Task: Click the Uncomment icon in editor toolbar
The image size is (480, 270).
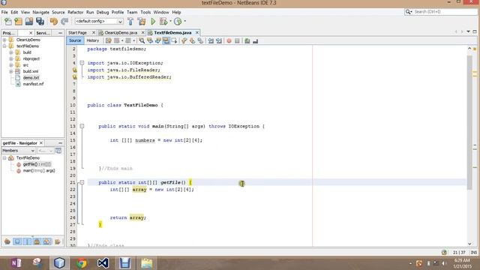Action: [x=255, y=40]
